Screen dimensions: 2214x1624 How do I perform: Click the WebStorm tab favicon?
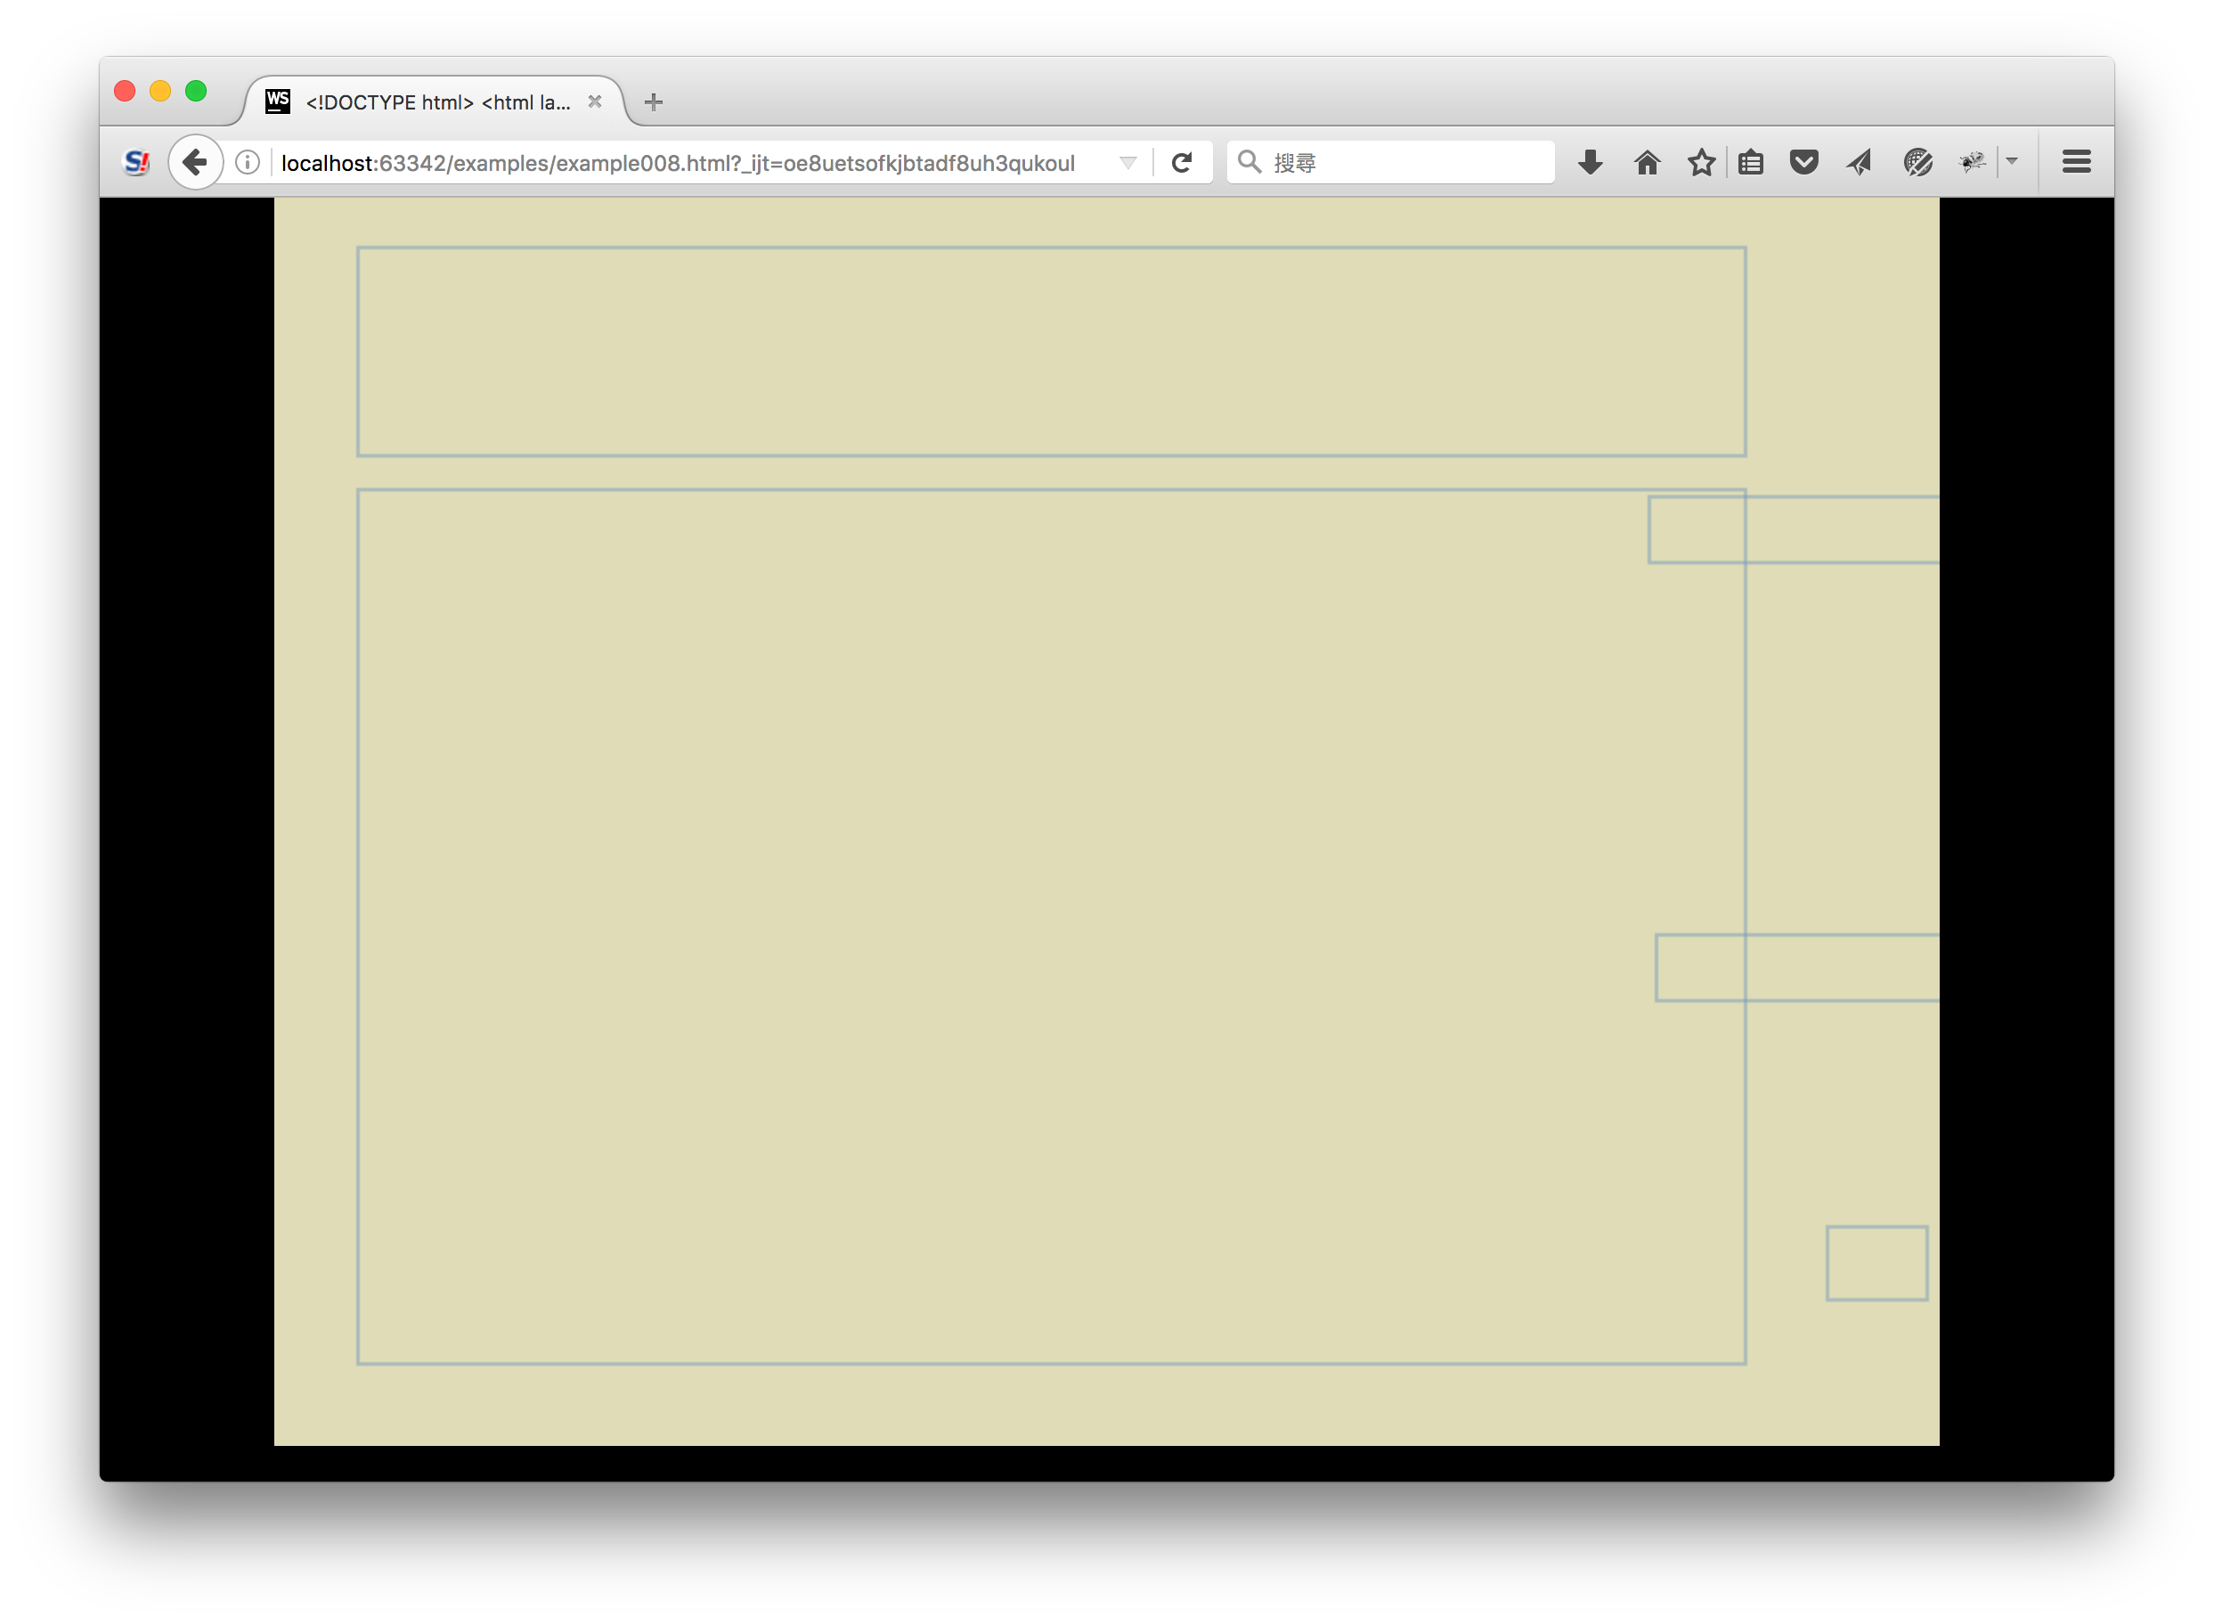[278, 101]
